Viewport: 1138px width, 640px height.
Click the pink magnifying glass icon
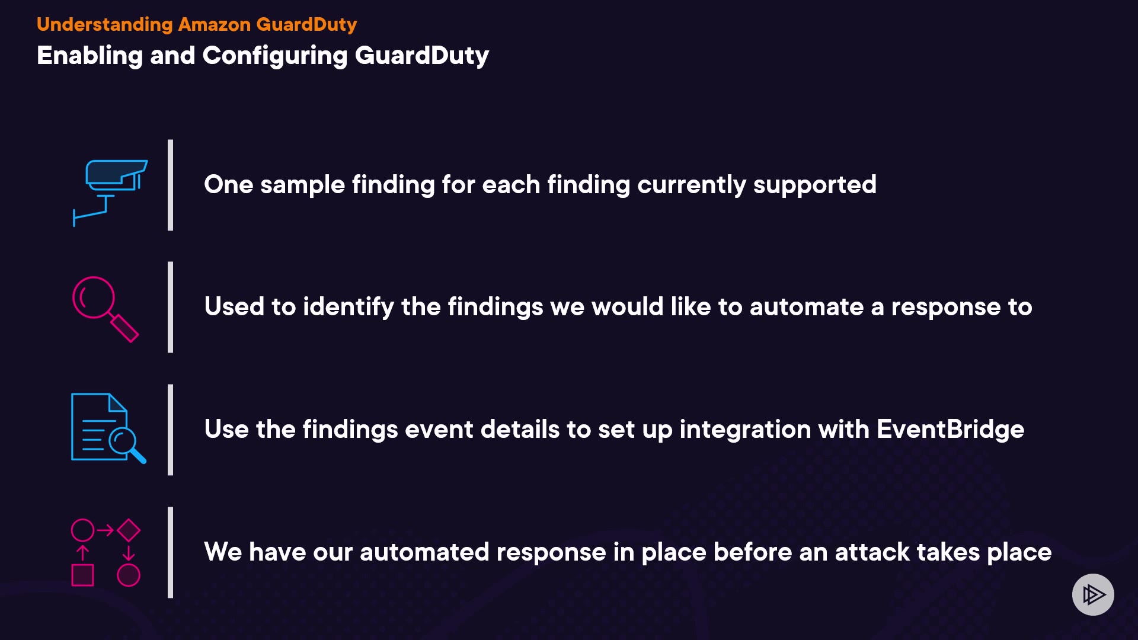click(x=105, y=308)
